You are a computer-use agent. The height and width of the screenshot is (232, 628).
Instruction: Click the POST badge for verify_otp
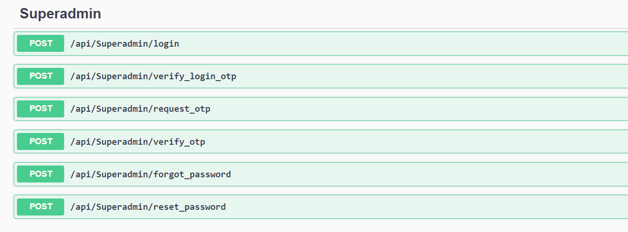coord(41,141)
